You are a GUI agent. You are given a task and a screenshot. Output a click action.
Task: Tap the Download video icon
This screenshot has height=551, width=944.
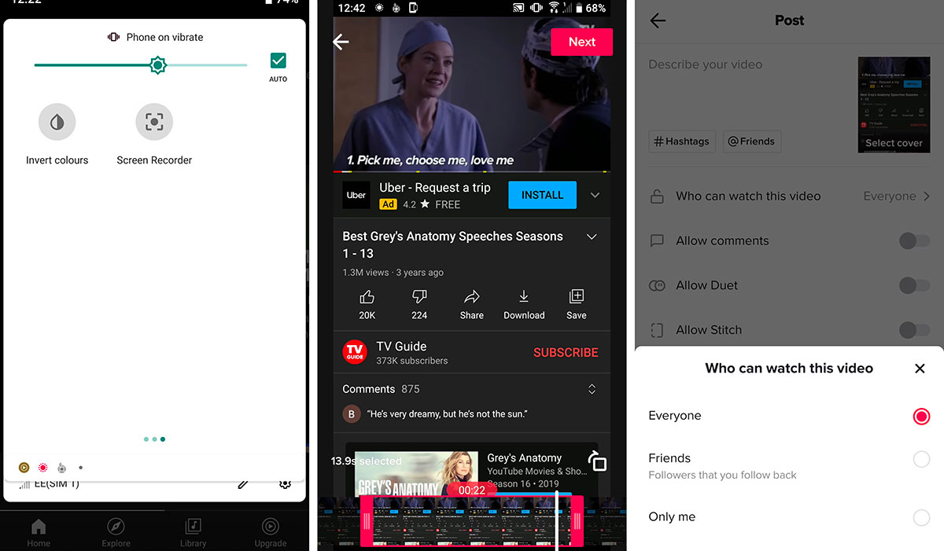[524, 297]
